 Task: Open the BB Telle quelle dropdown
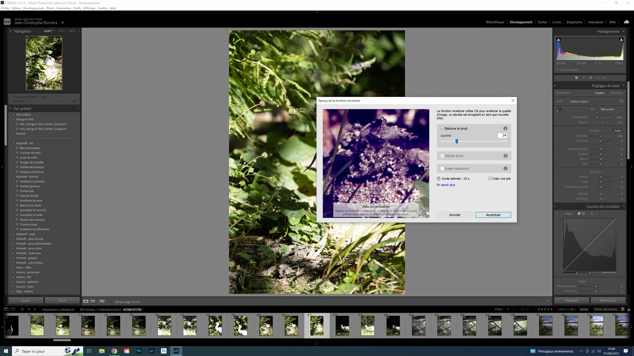[x=608, y=109]
